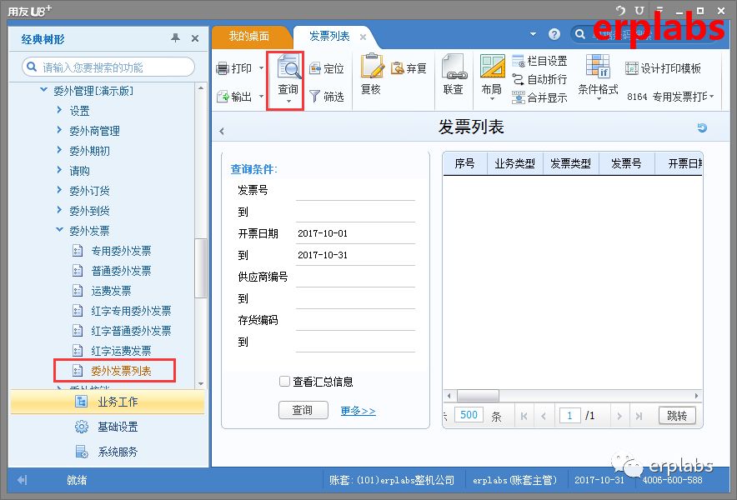Screen dimensions: 737x500
Task: Click the tree vertical scrollbar thumb
Action: (x=201, y=268)
